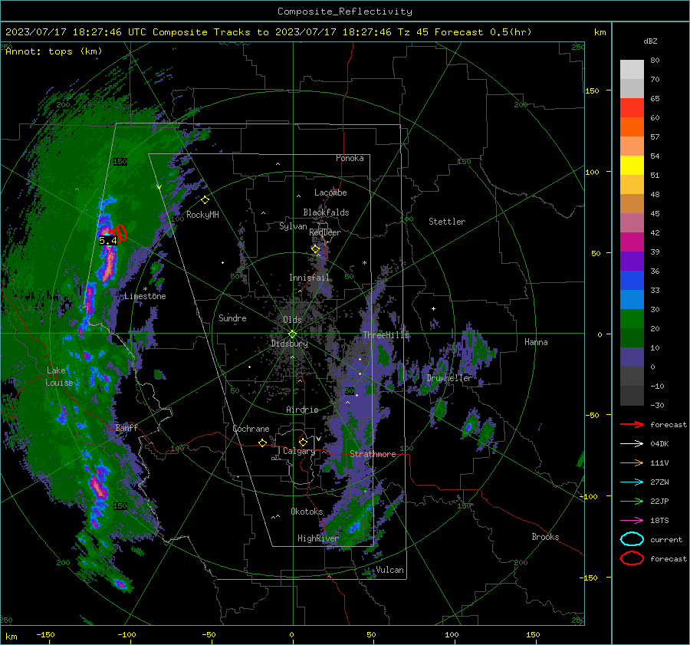Click the ThreeHills town label
The width and height of the screenshot is (690, 645).
[x=386, y=335]
